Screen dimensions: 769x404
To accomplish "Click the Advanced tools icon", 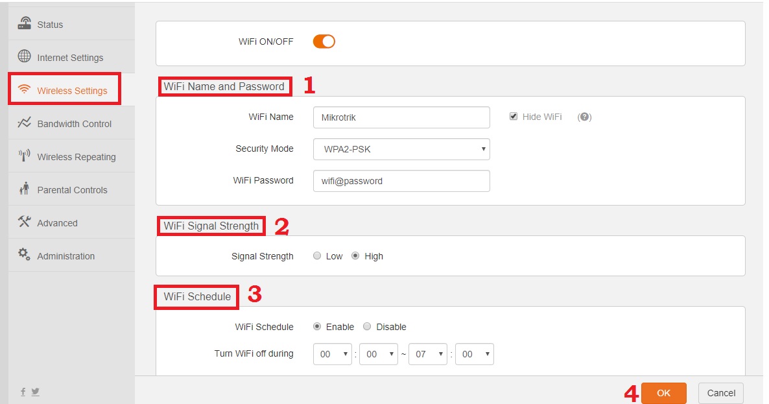I will click(24, 222).
